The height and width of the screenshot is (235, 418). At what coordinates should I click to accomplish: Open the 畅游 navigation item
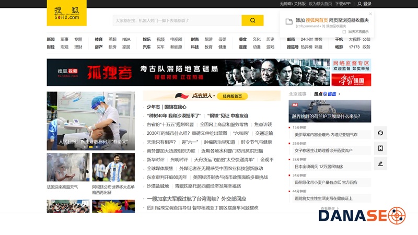click(339, 47)
